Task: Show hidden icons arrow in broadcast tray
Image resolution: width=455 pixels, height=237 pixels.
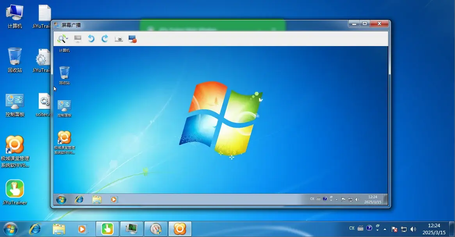Action: click(x=337, y=200)
